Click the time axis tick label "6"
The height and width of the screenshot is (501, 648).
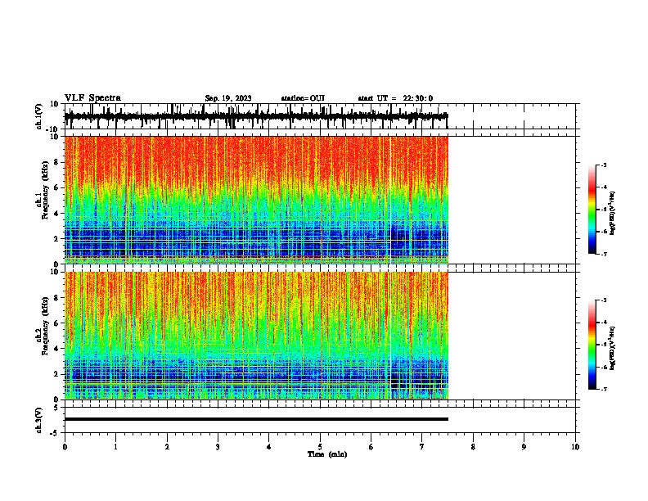tap(371, 447)
